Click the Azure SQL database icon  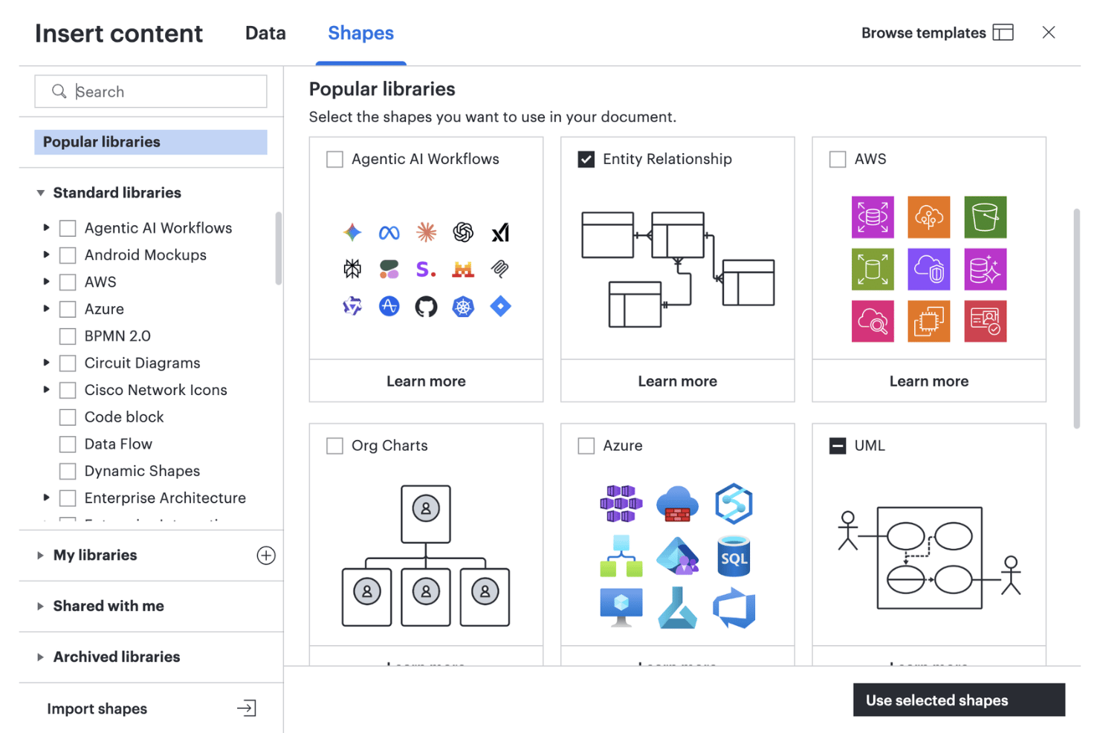point(734,556)
